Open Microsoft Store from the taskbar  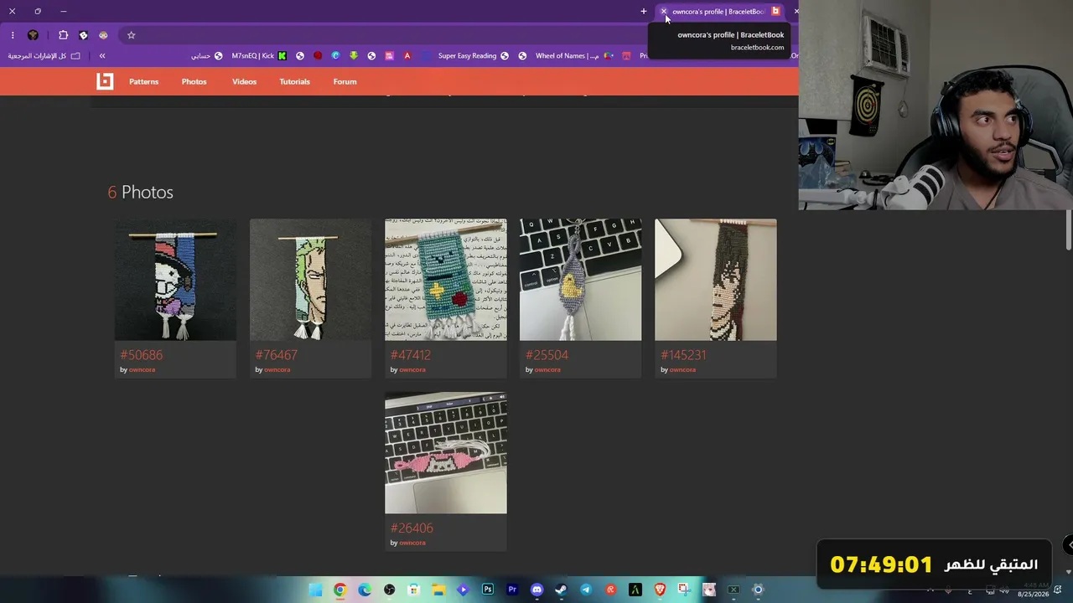[x=413, y=590]
